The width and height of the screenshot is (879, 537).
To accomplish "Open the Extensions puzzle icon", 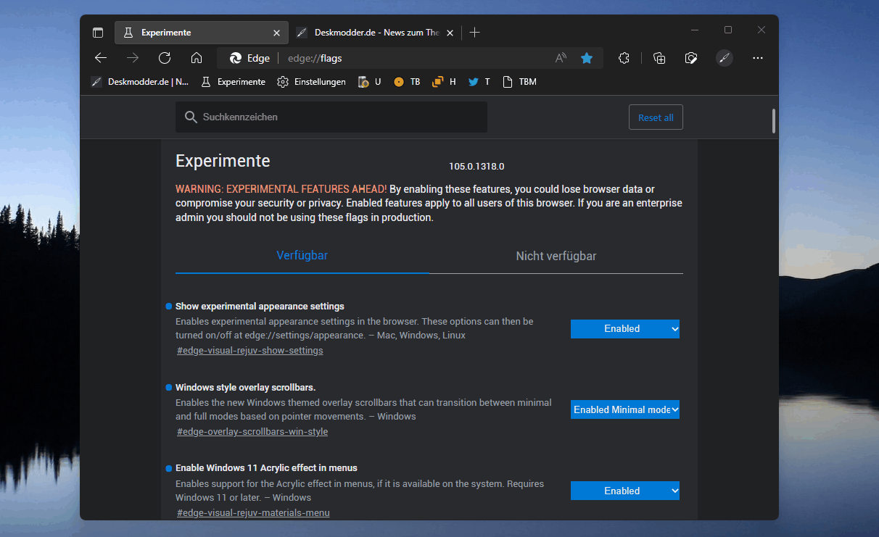I will (x=624, y=58).
